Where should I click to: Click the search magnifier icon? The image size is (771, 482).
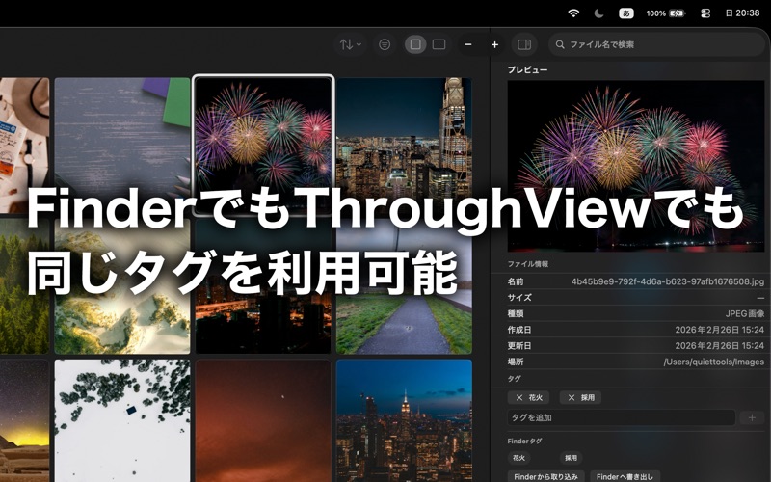tap(560, 44)
